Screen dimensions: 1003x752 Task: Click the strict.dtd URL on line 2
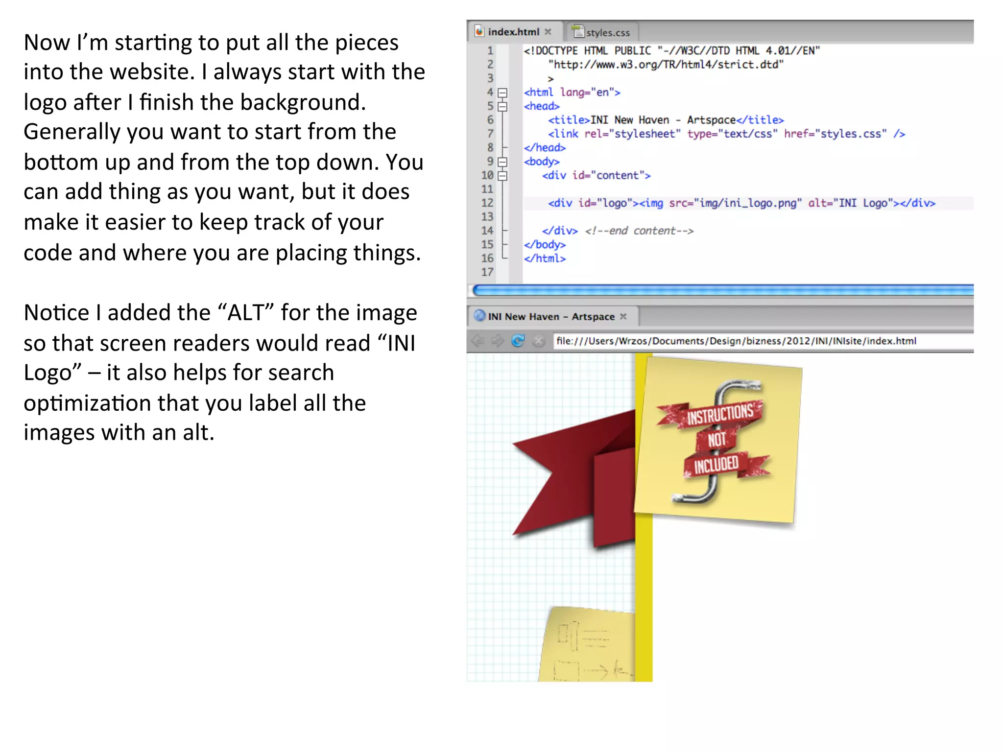pos(666,65)
